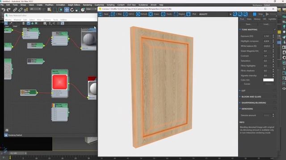
Task: Click the Redo arrow in main toolbar
Action: pos(8,10)
